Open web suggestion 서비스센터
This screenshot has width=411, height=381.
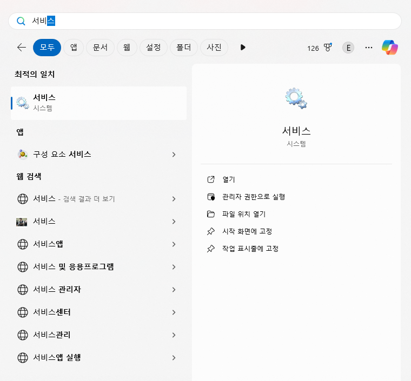coord(98,312)
